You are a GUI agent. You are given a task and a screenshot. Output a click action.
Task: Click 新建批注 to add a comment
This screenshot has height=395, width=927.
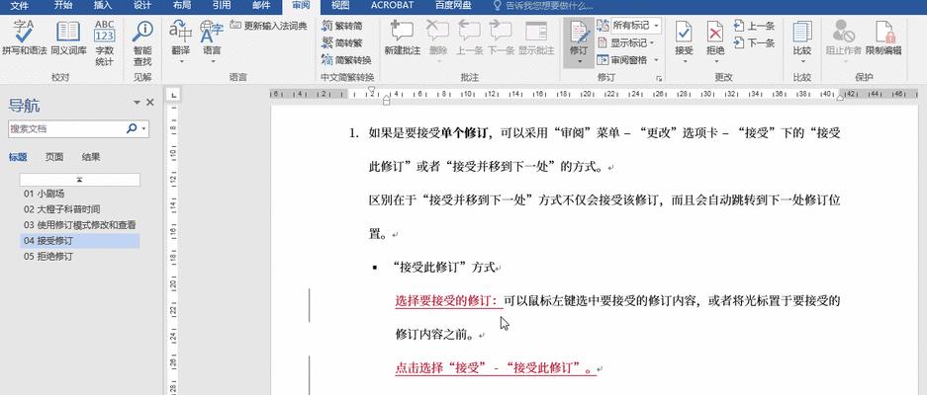[x=402, y=38]
